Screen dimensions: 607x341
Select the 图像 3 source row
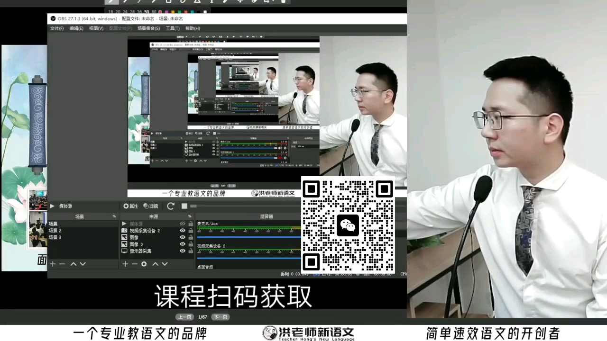coord(156,244)
